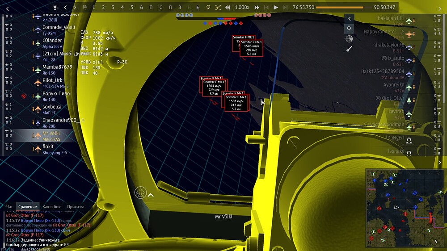This screenshot has width=447, height=251.
Task: Toggle the cursor pointer mode icon
Action: [198, 8]
